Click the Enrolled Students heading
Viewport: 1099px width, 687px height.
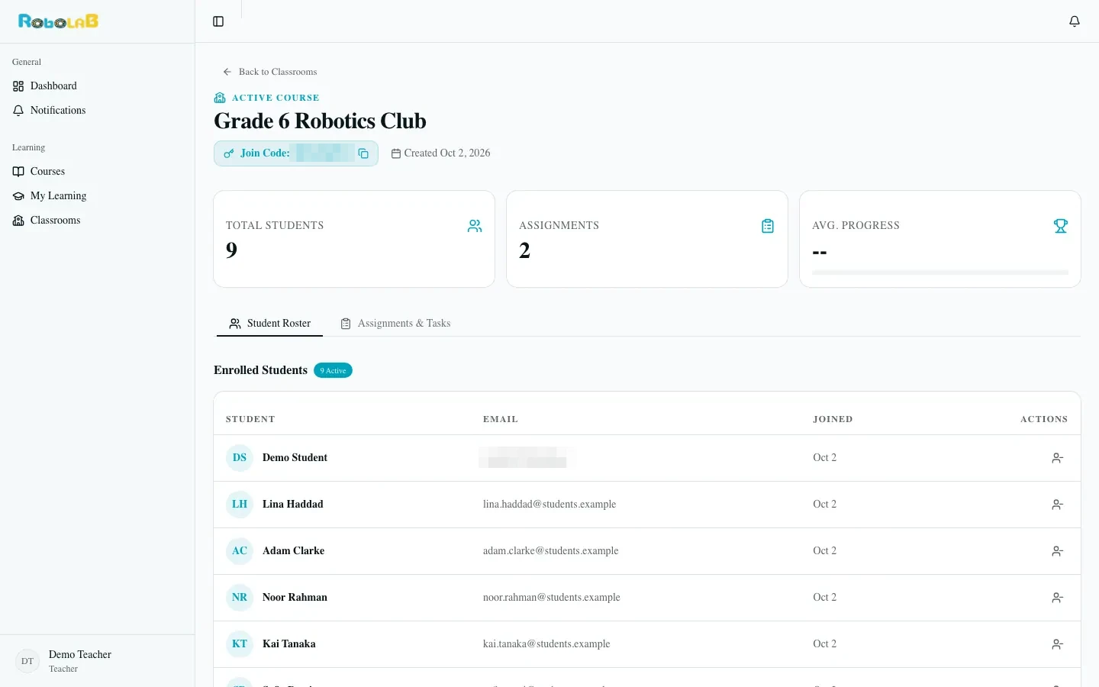click(x=260, y=370)
